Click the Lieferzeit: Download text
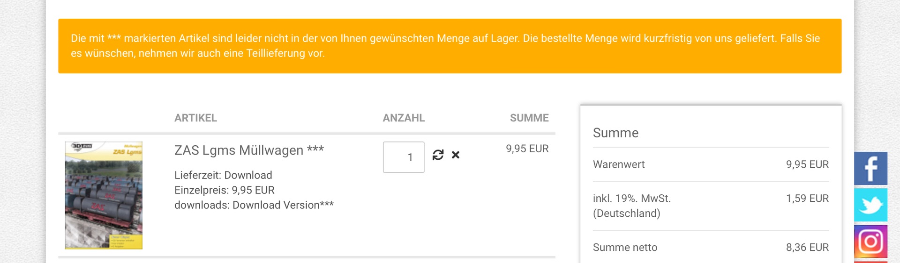Viewport: 900px width, 263px height. tap(223, 175)
